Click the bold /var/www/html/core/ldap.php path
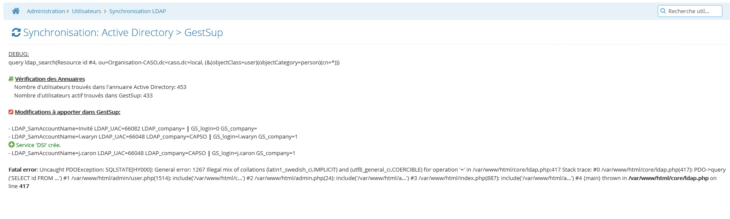 tap(668, 178)
